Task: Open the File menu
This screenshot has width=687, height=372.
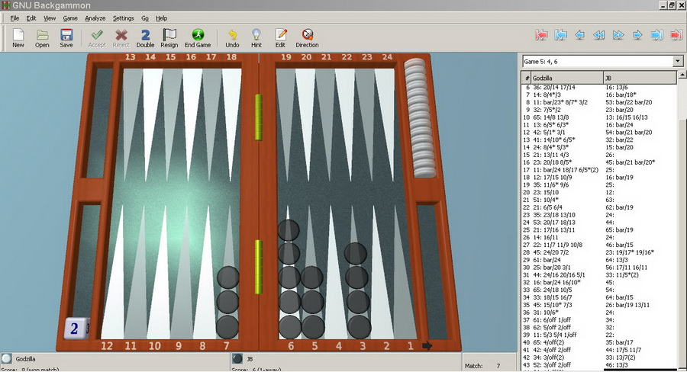Action: click(x=15, y=18)
